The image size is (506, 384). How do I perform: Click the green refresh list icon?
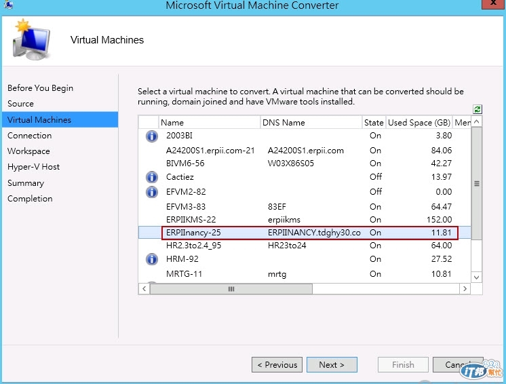tap(478, 109)
